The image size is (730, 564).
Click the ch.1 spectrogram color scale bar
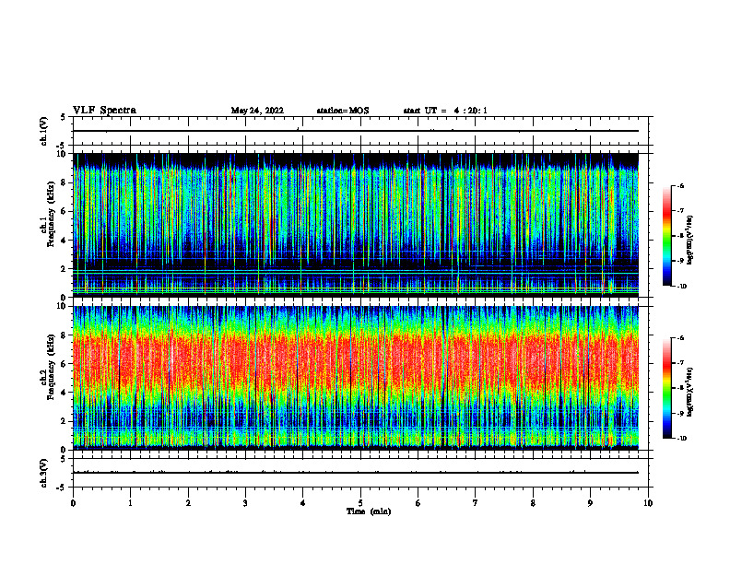tap(666, 236)
